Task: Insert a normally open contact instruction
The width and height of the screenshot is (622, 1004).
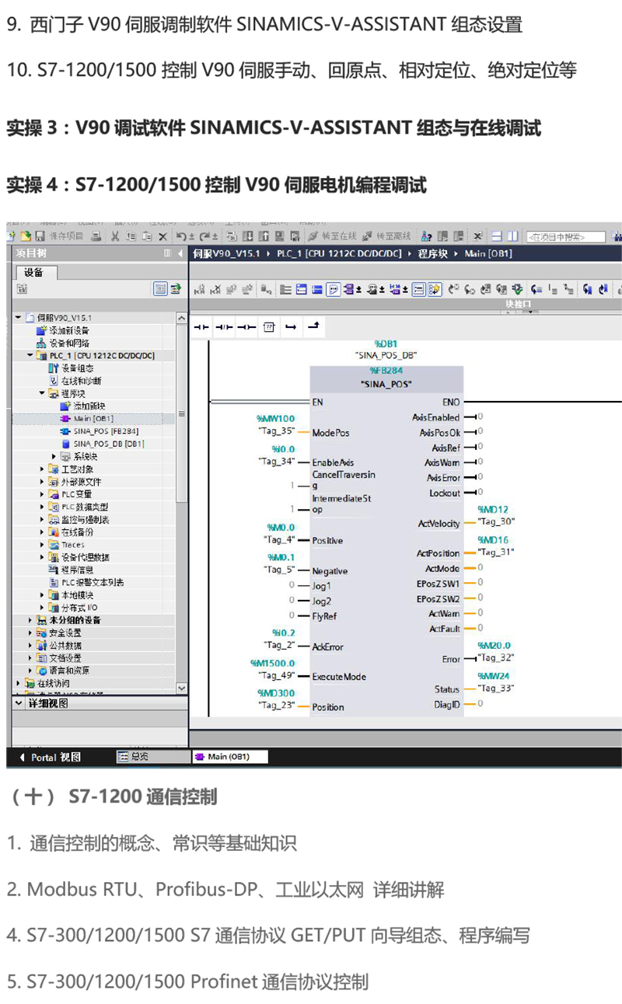Action: [201, 327]
